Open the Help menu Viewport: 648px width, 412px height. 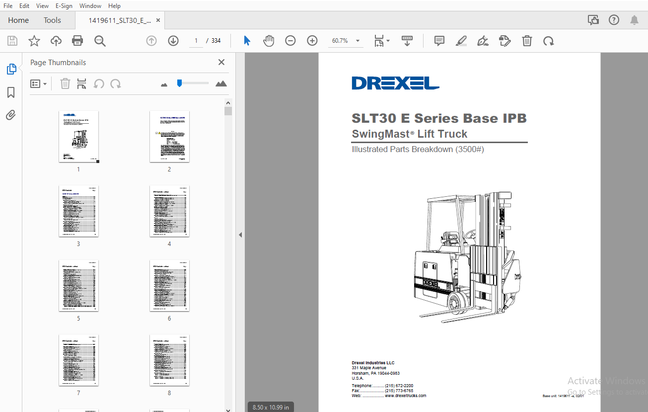114,6
